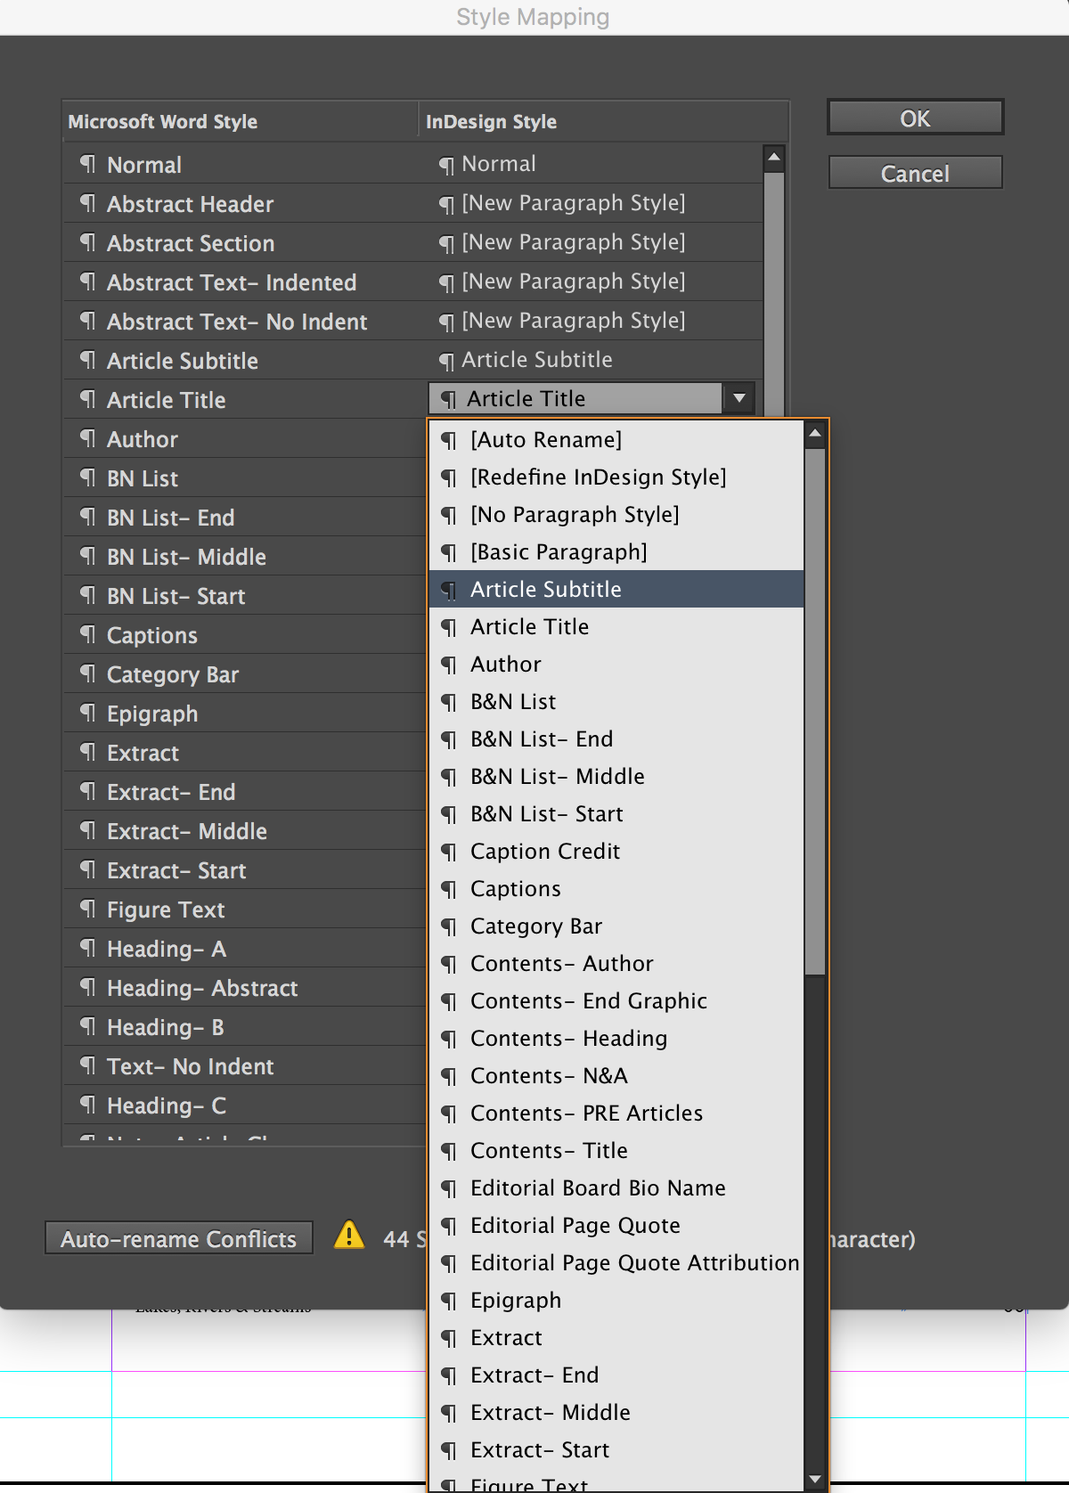Choose Author in the dropdown list
The height and width of the screenshot is (1493, 1069).
pos(616,664)
